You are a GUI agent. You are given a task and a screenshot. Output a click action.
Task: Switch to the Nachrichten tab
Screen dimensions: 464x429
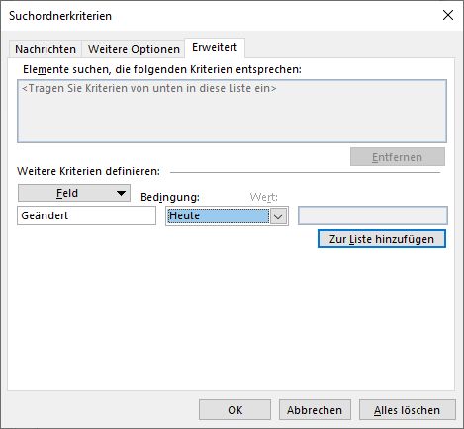tap(46, 49)
